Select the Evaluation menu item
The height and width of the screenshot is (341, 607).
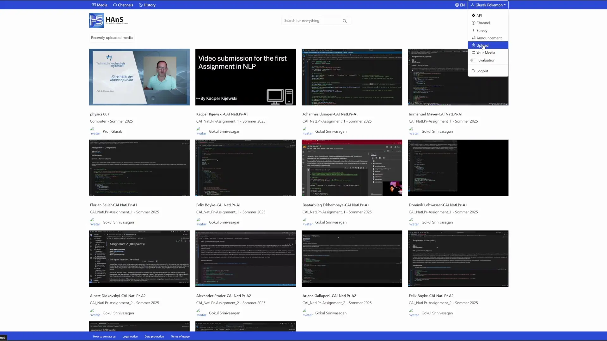click(x=487, y=60)
